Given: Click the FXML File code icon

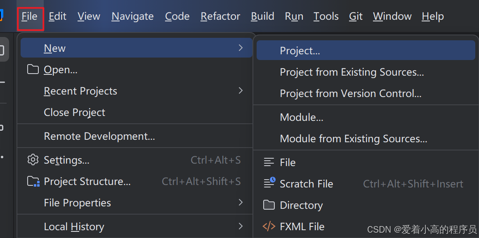Looking at the screenshot, I should [269, 226].
